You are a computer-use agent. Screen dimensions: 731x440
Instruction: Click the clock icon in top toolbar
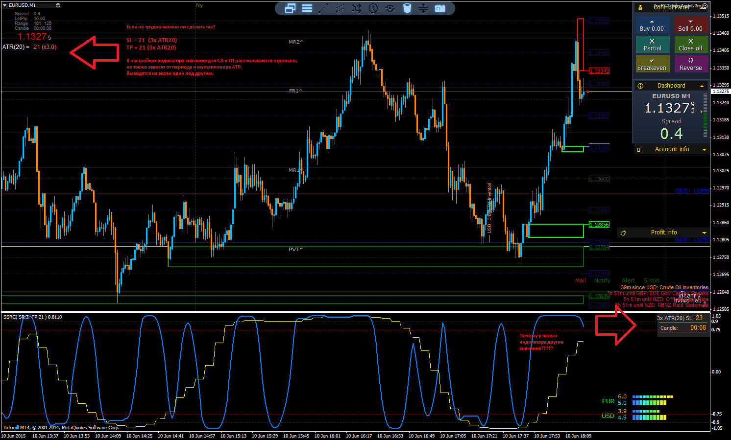[373, 8]
